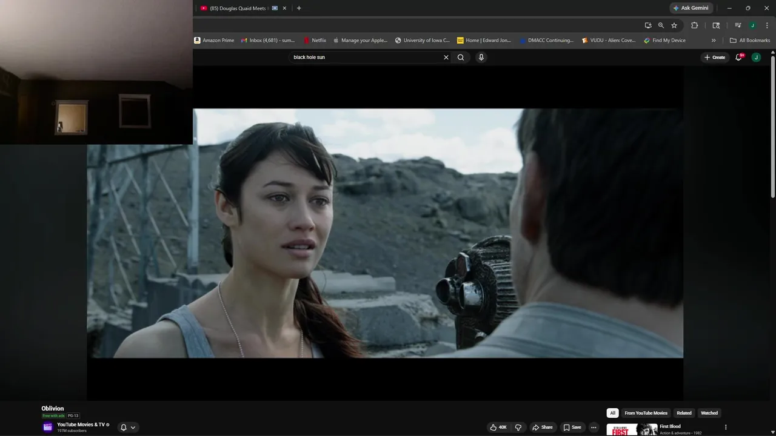
Task: Bookmark this page with the star icon
Action: click(x=674, y=25)
